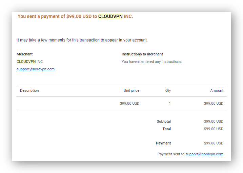Click the Payment $99.00 USD value
This screenshot has height=173, width=243.
click(214, 143)
